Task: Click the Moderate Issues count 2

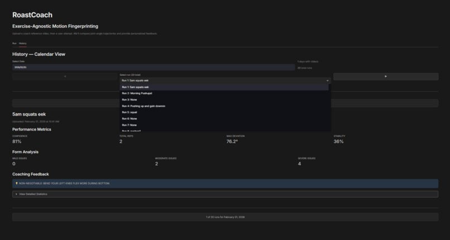Action: point(156,164)
